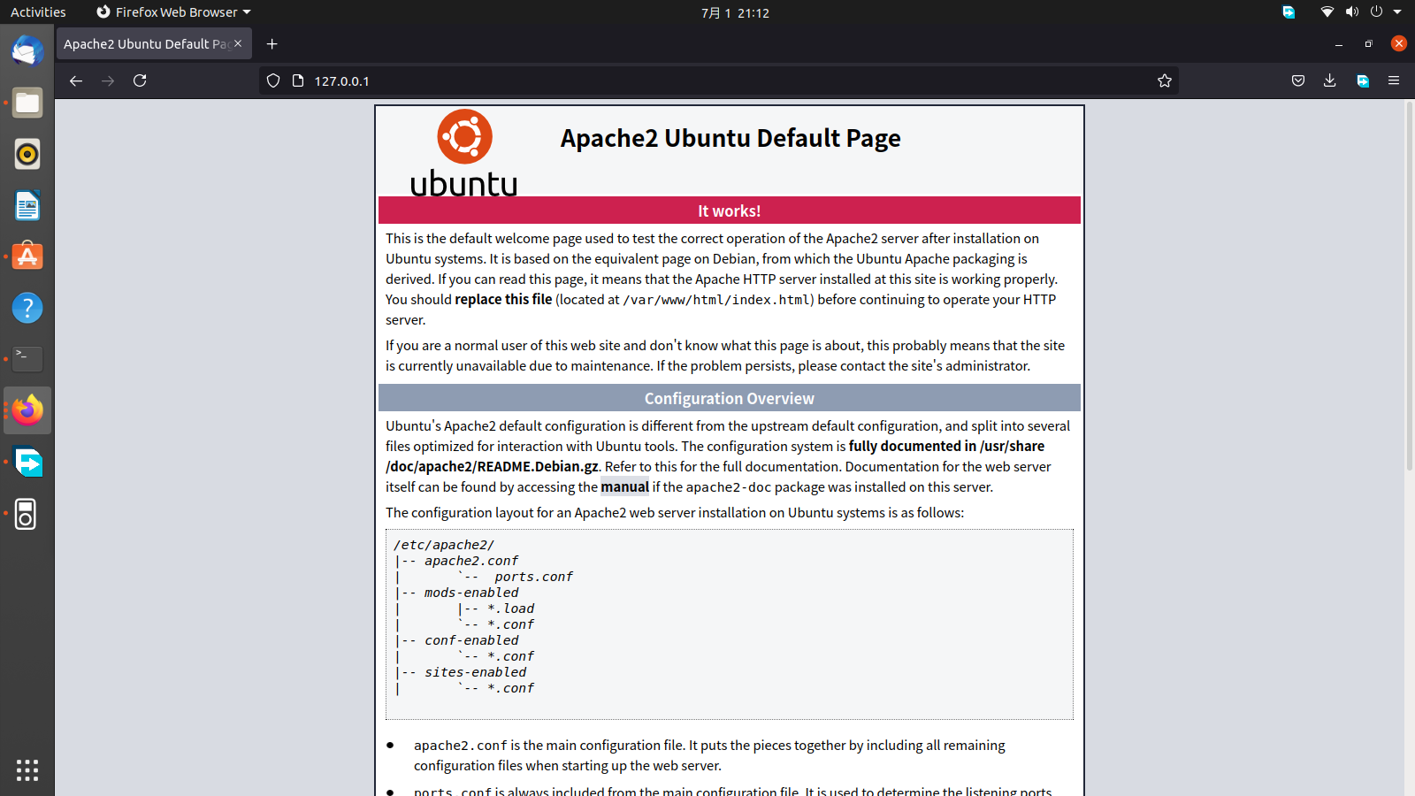The image size is (1415, 796).
Task: Expand the system menu arrow
Action: (x=1397, y=12)
